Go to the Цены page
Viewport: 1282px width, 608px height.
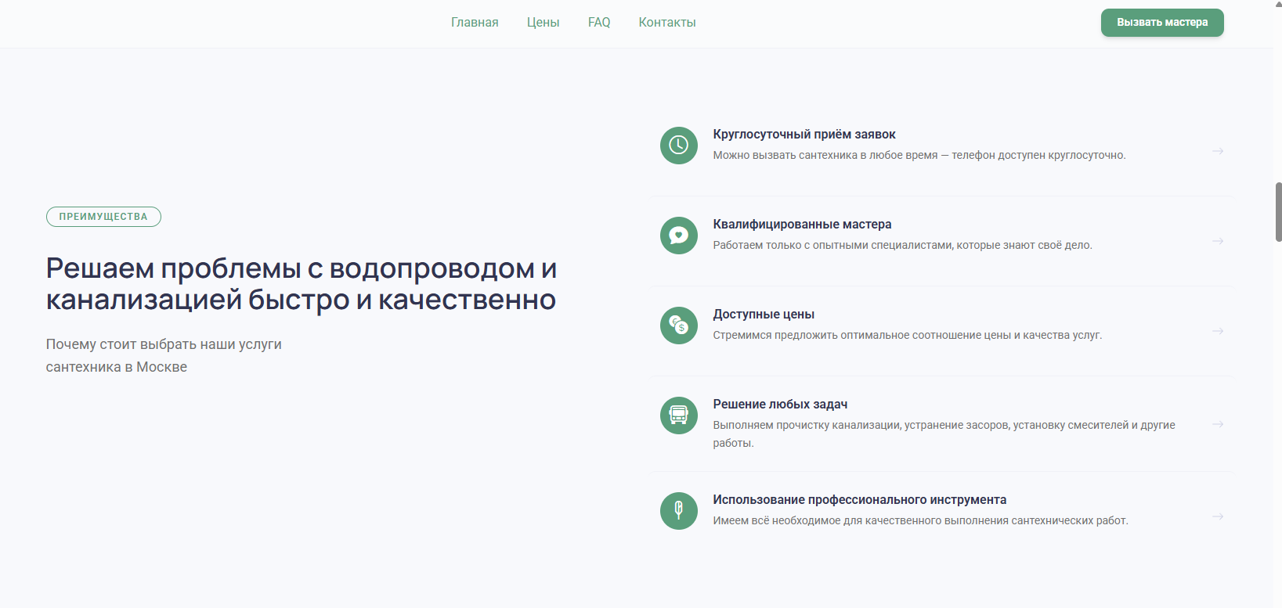[543, 23]
